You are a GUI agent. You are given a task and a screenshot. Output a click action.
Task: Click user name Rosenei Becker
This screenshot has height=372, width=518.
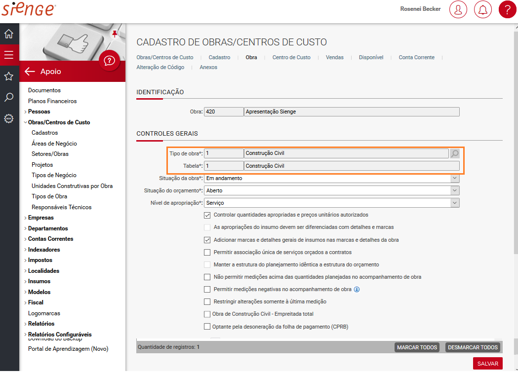point(420,9)
